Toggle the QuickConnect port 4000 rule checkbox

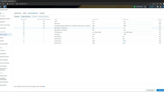(24, 41)
